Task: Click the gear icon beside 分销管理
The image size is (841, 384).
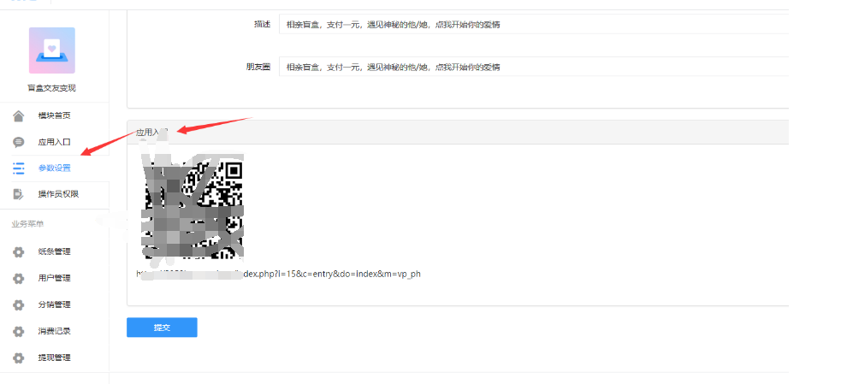Action: point(18,304)
